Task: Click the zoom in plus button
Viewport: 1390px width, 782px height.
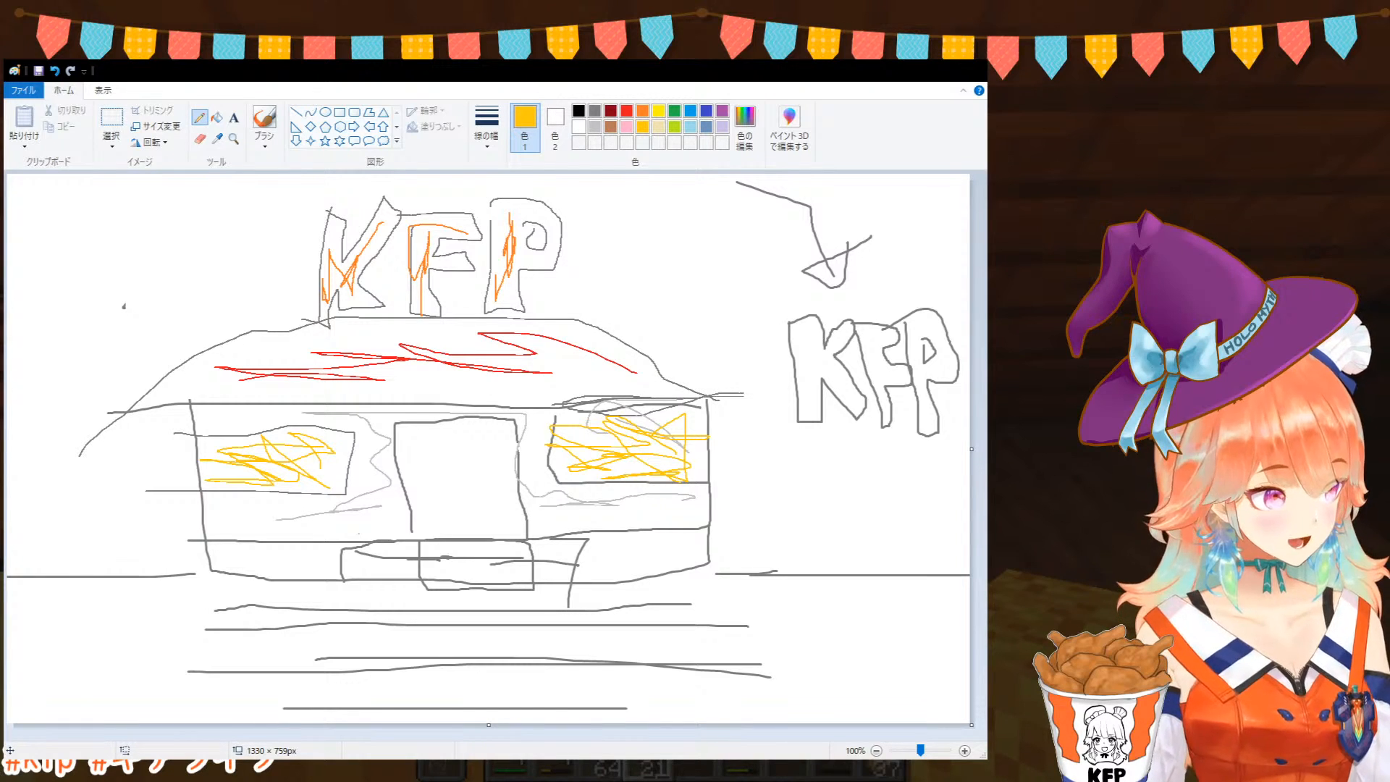Action: (x=964, y=751)
